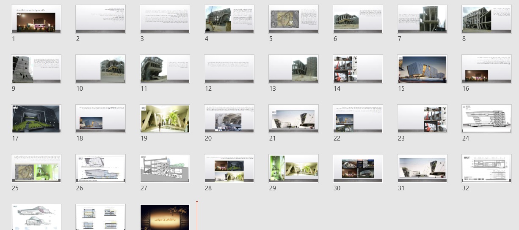Click slide 21 white panoramic rendering
This screenshot has width=519, height=230.
tap(293, 119)
